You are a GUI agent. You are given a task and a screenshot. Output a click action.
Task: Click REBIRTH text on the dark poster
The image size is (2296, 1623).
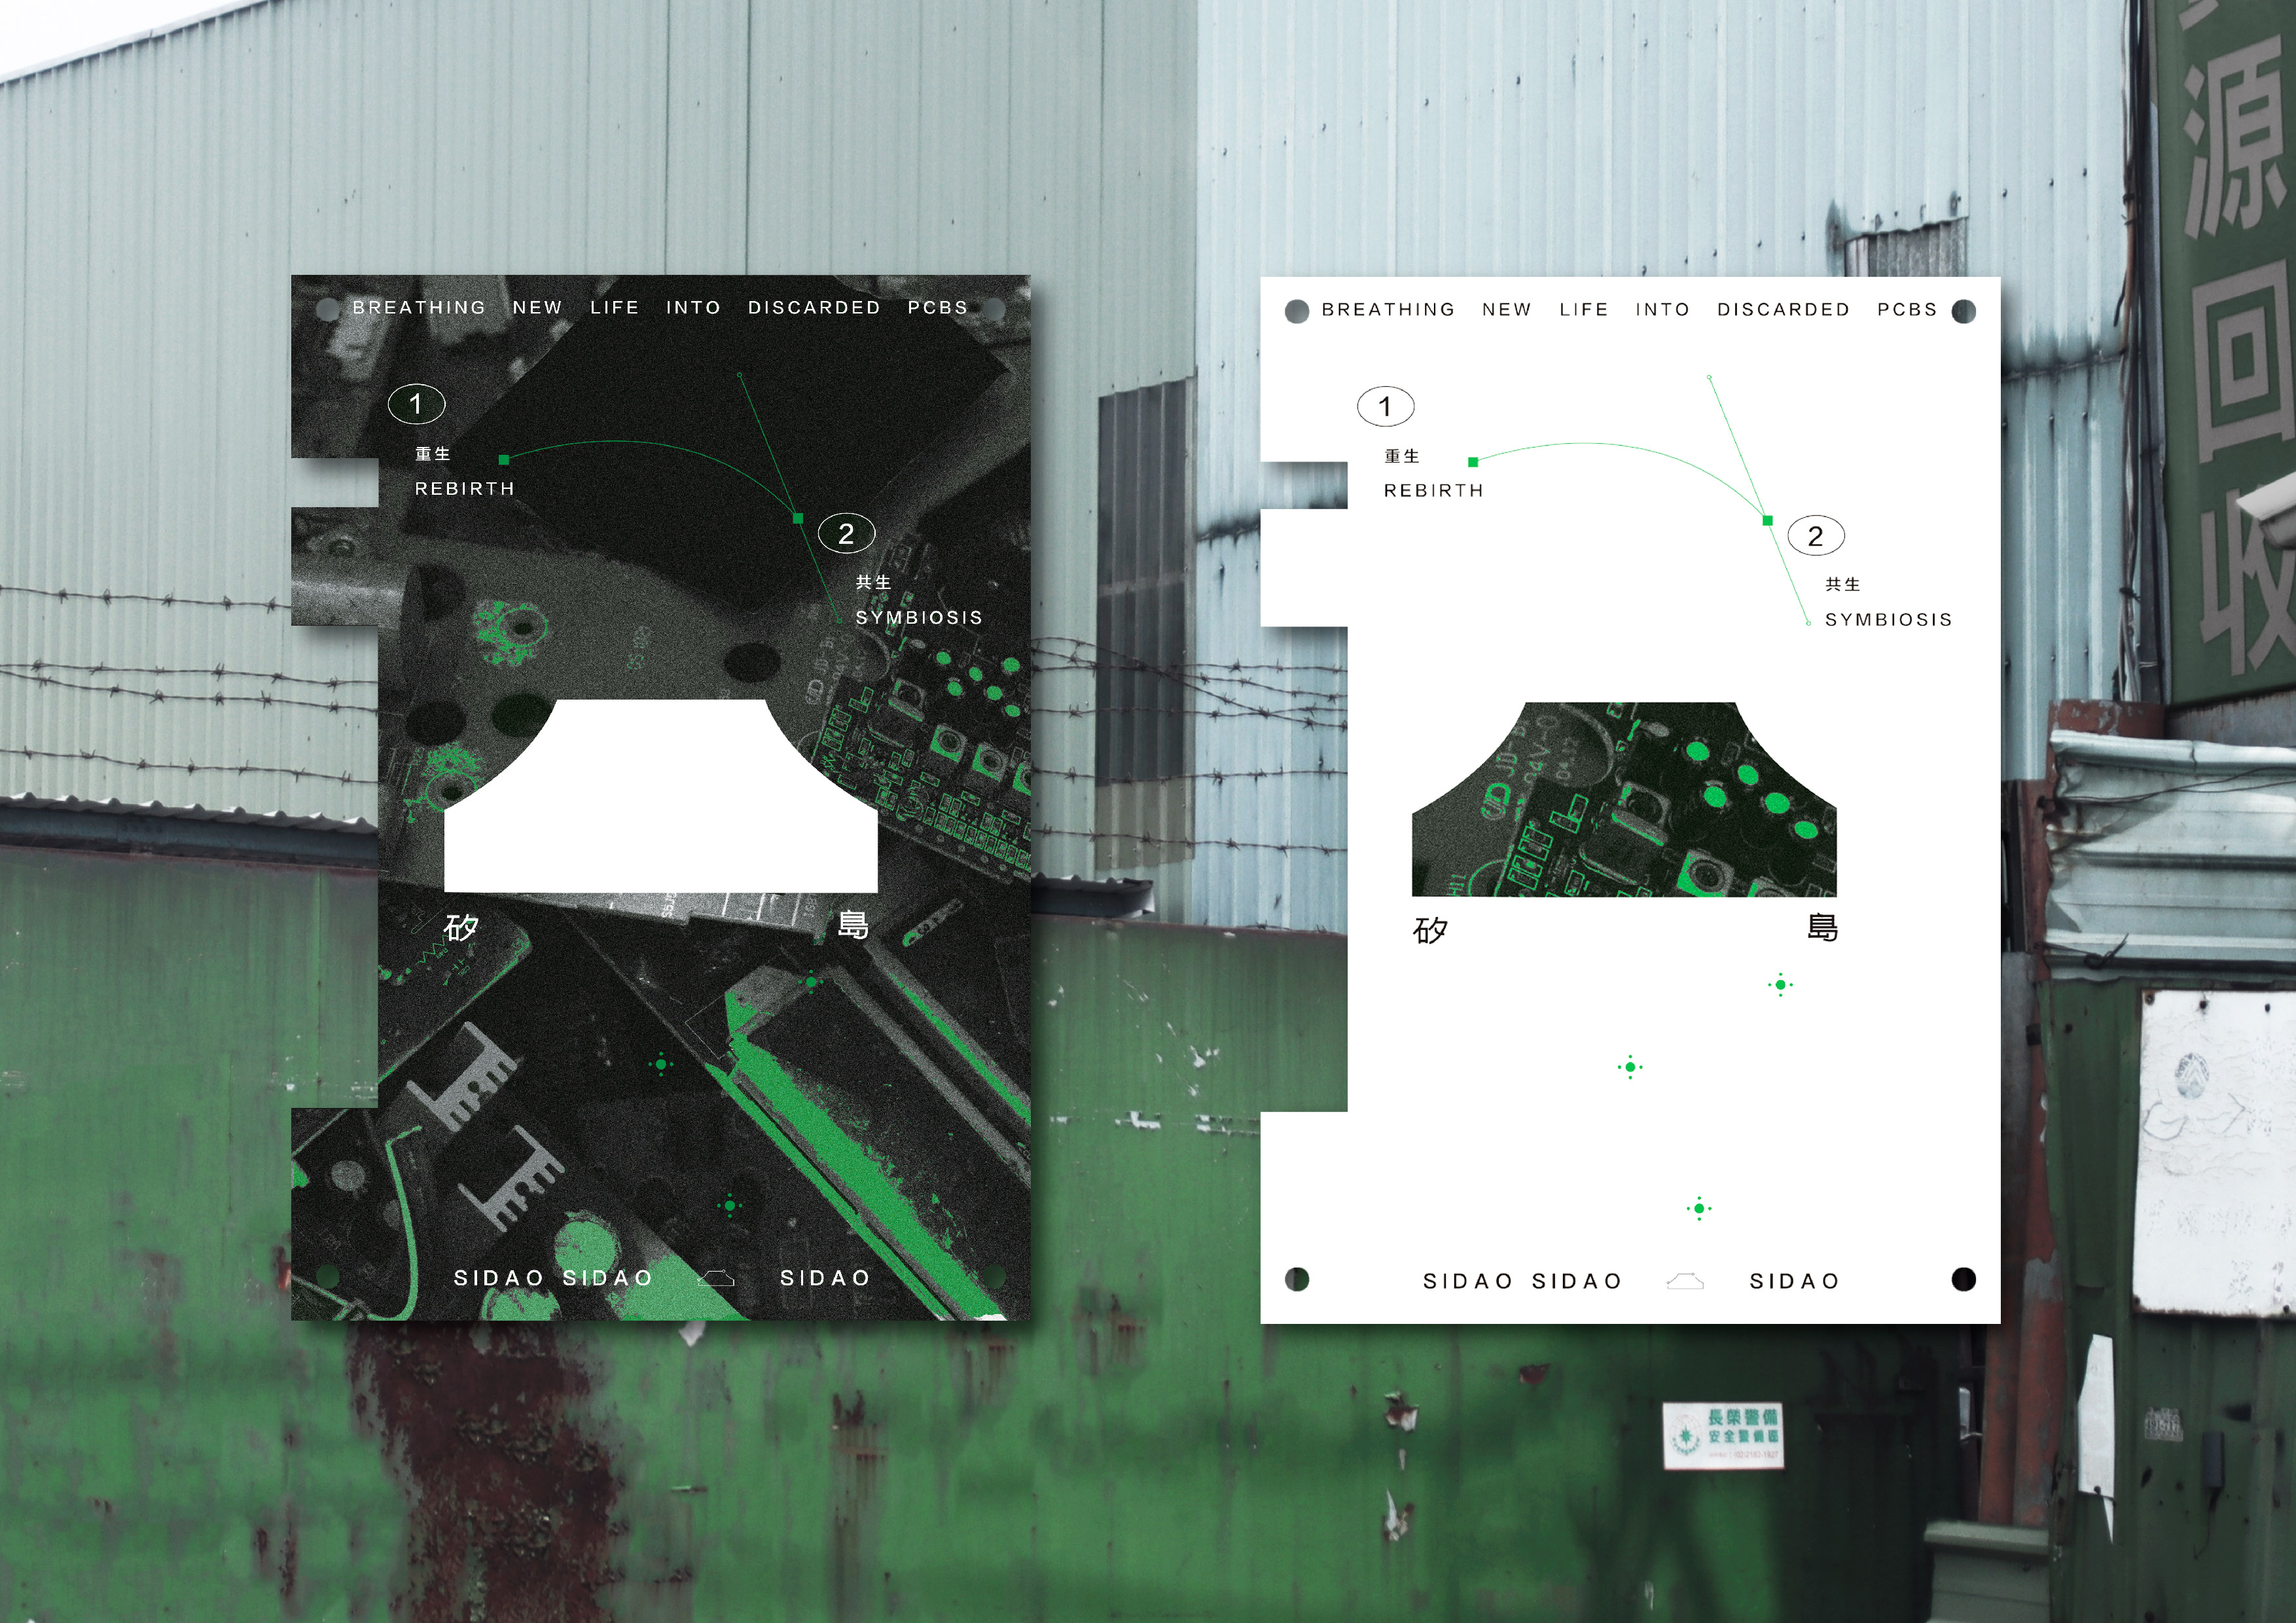[x=465, y=489]
